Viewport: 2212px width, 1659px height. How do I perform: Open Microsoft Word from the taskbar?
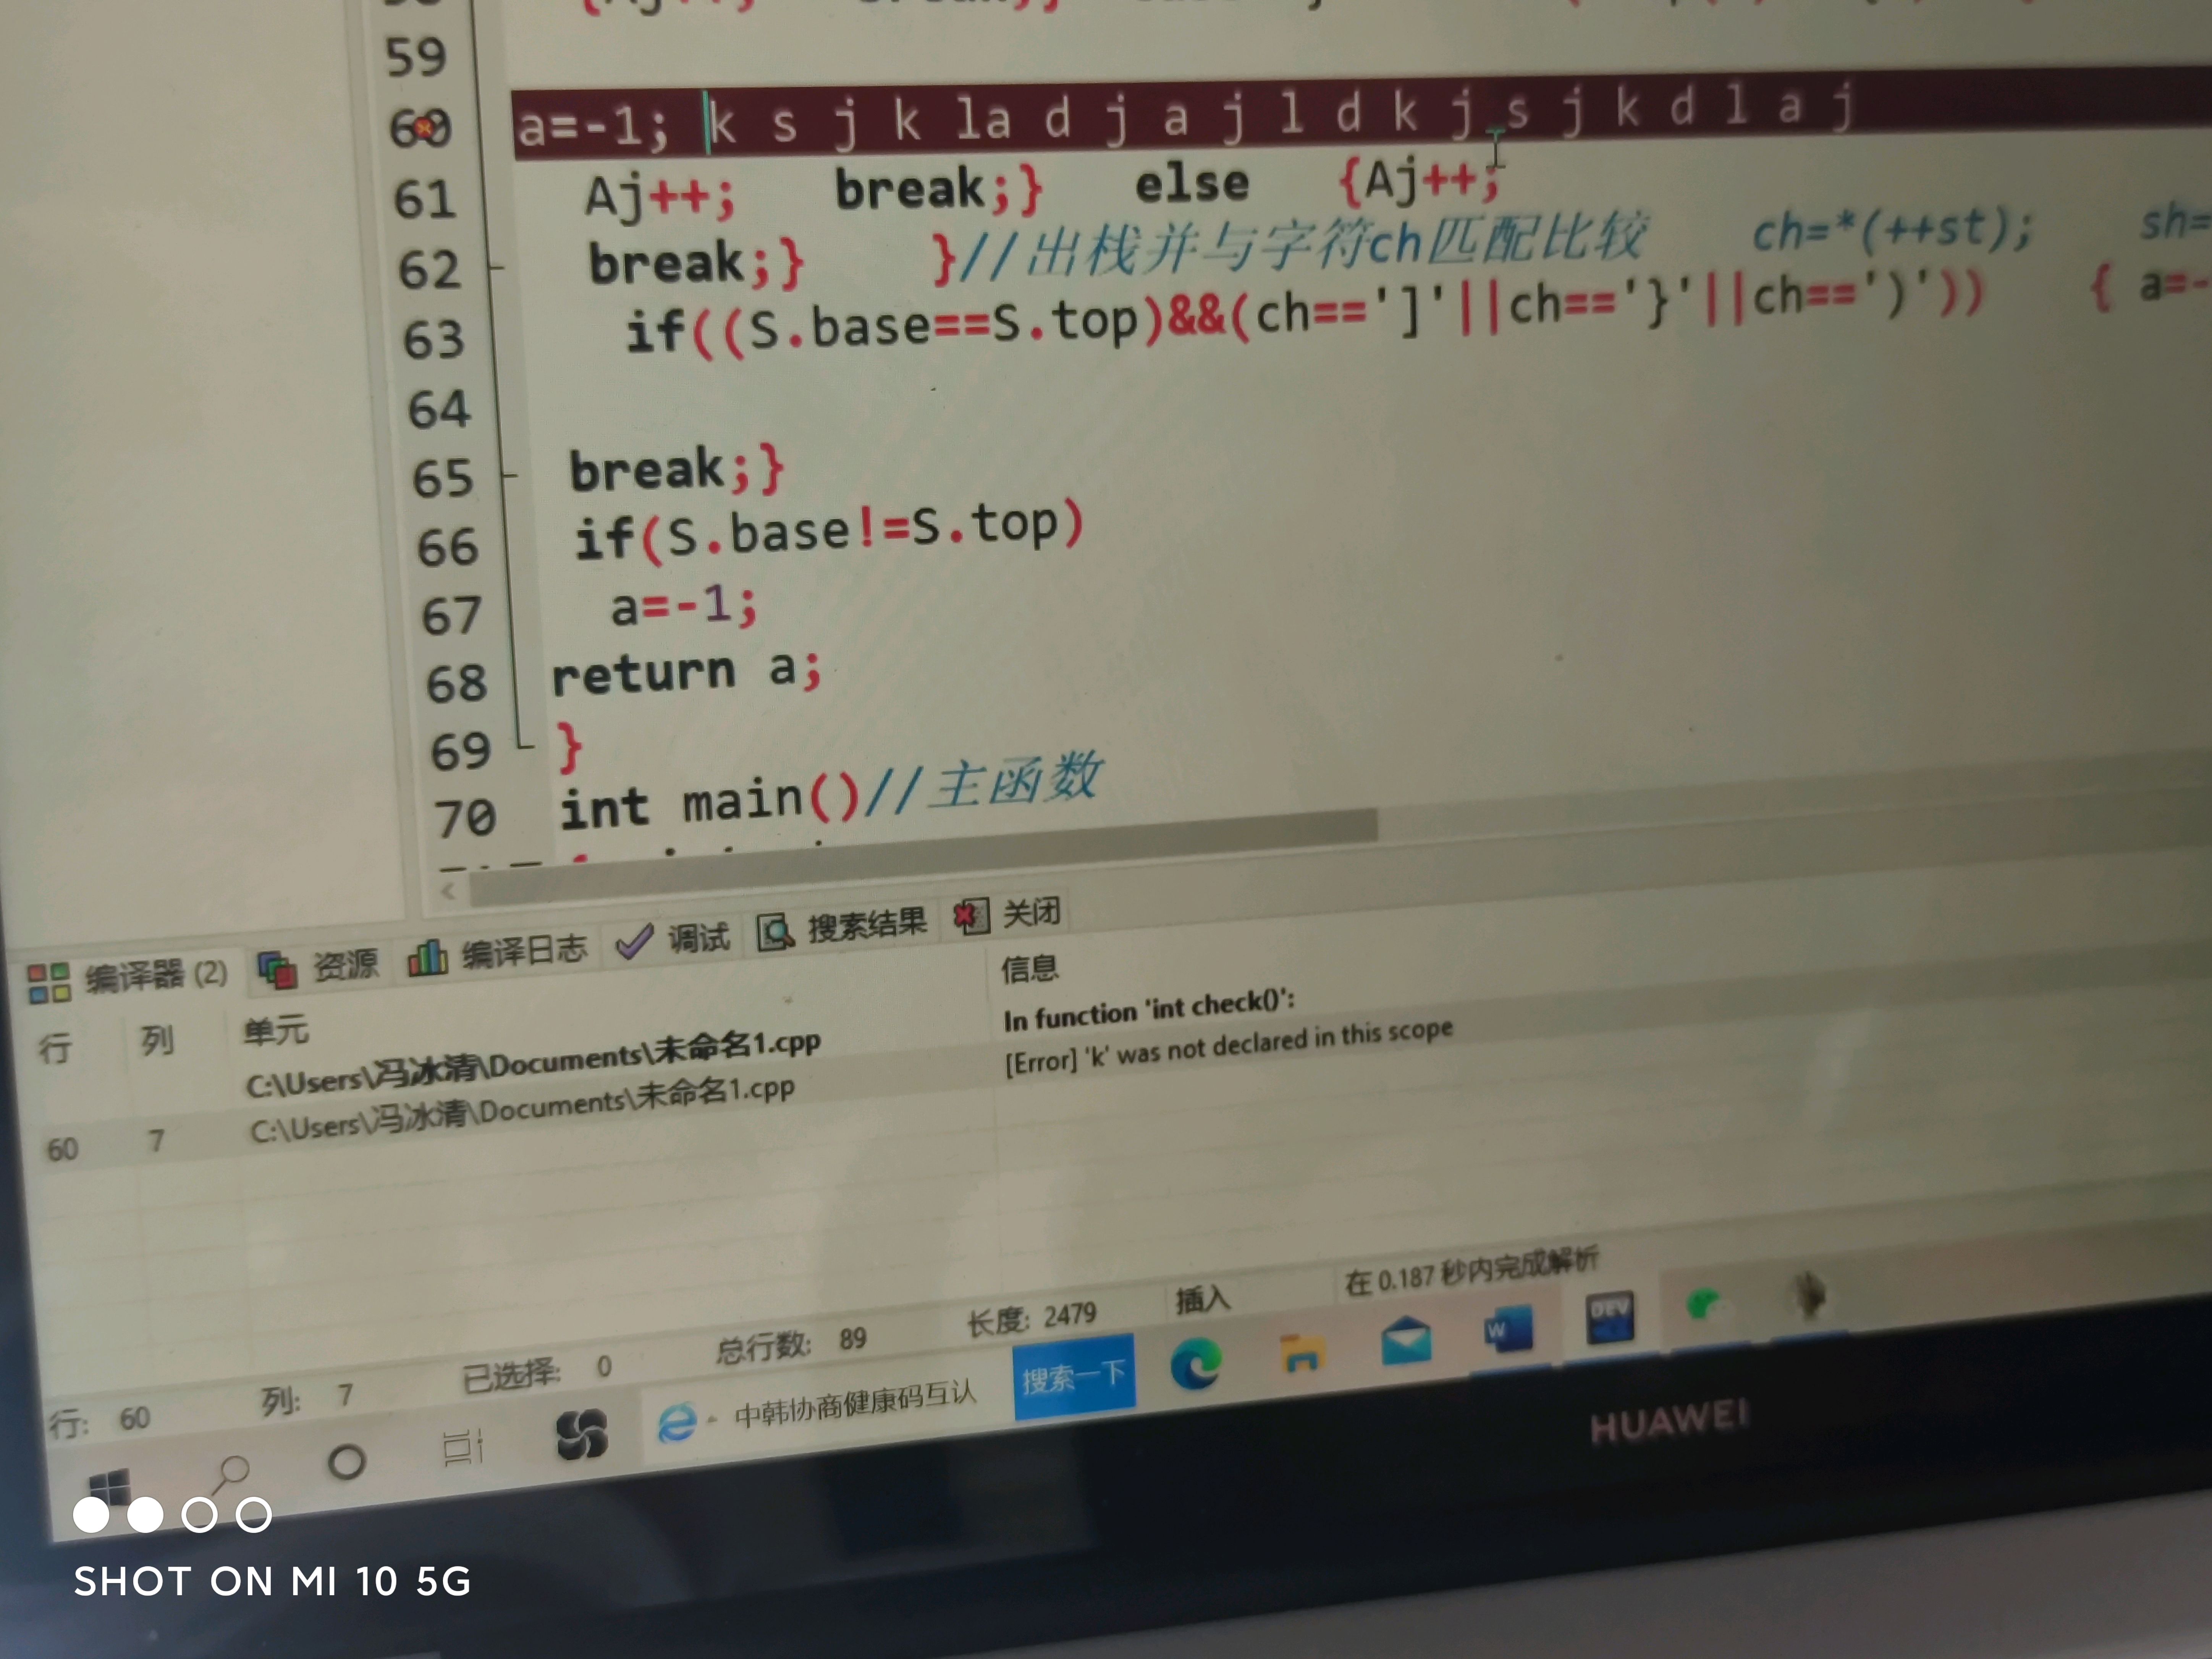point(1508,1329)
